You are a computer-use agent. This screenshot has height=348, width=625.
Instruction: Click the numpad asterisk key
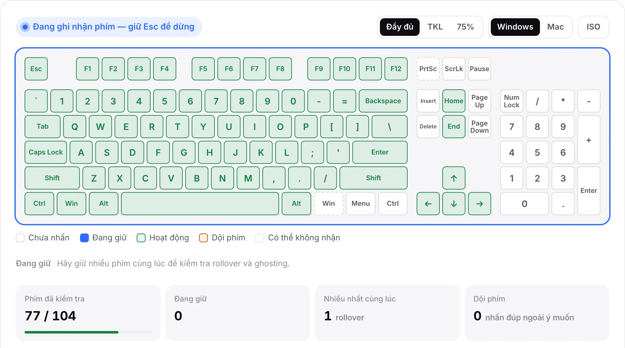click(x=563, y=101)
